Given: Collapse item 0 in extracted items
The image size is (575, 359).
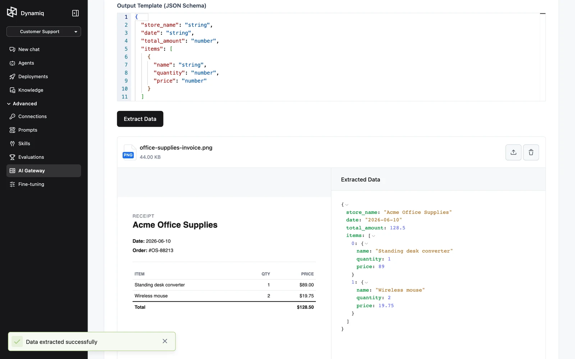Looking at the screenshot, I should click(366, 244).
